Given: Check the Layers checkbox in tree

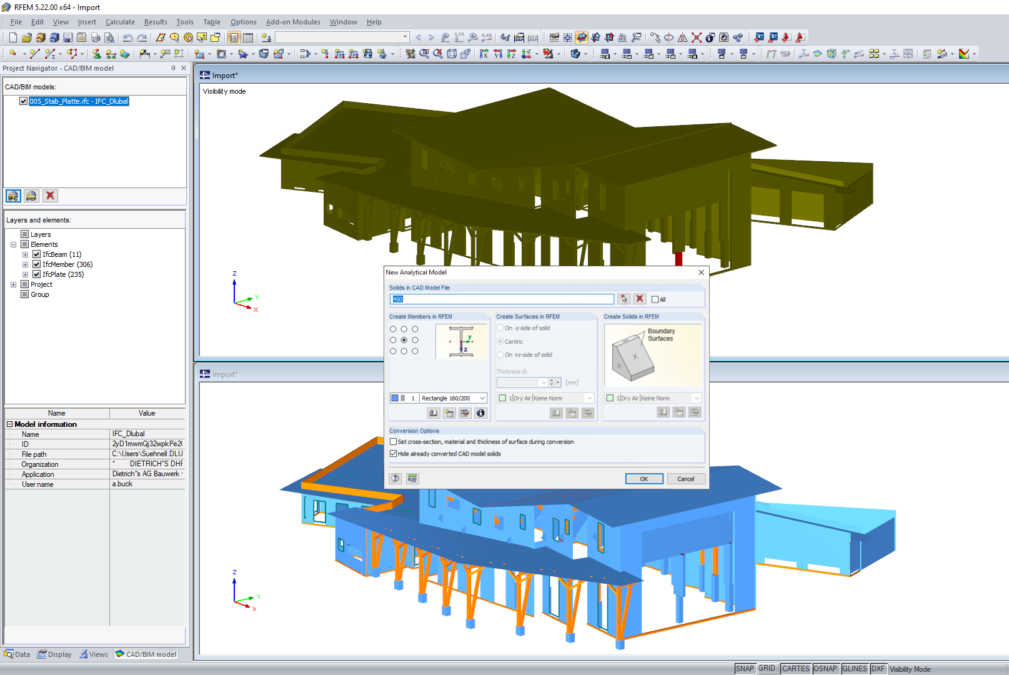Looking at the screenshot, I should pyautogui.click(x=25, y=234).
